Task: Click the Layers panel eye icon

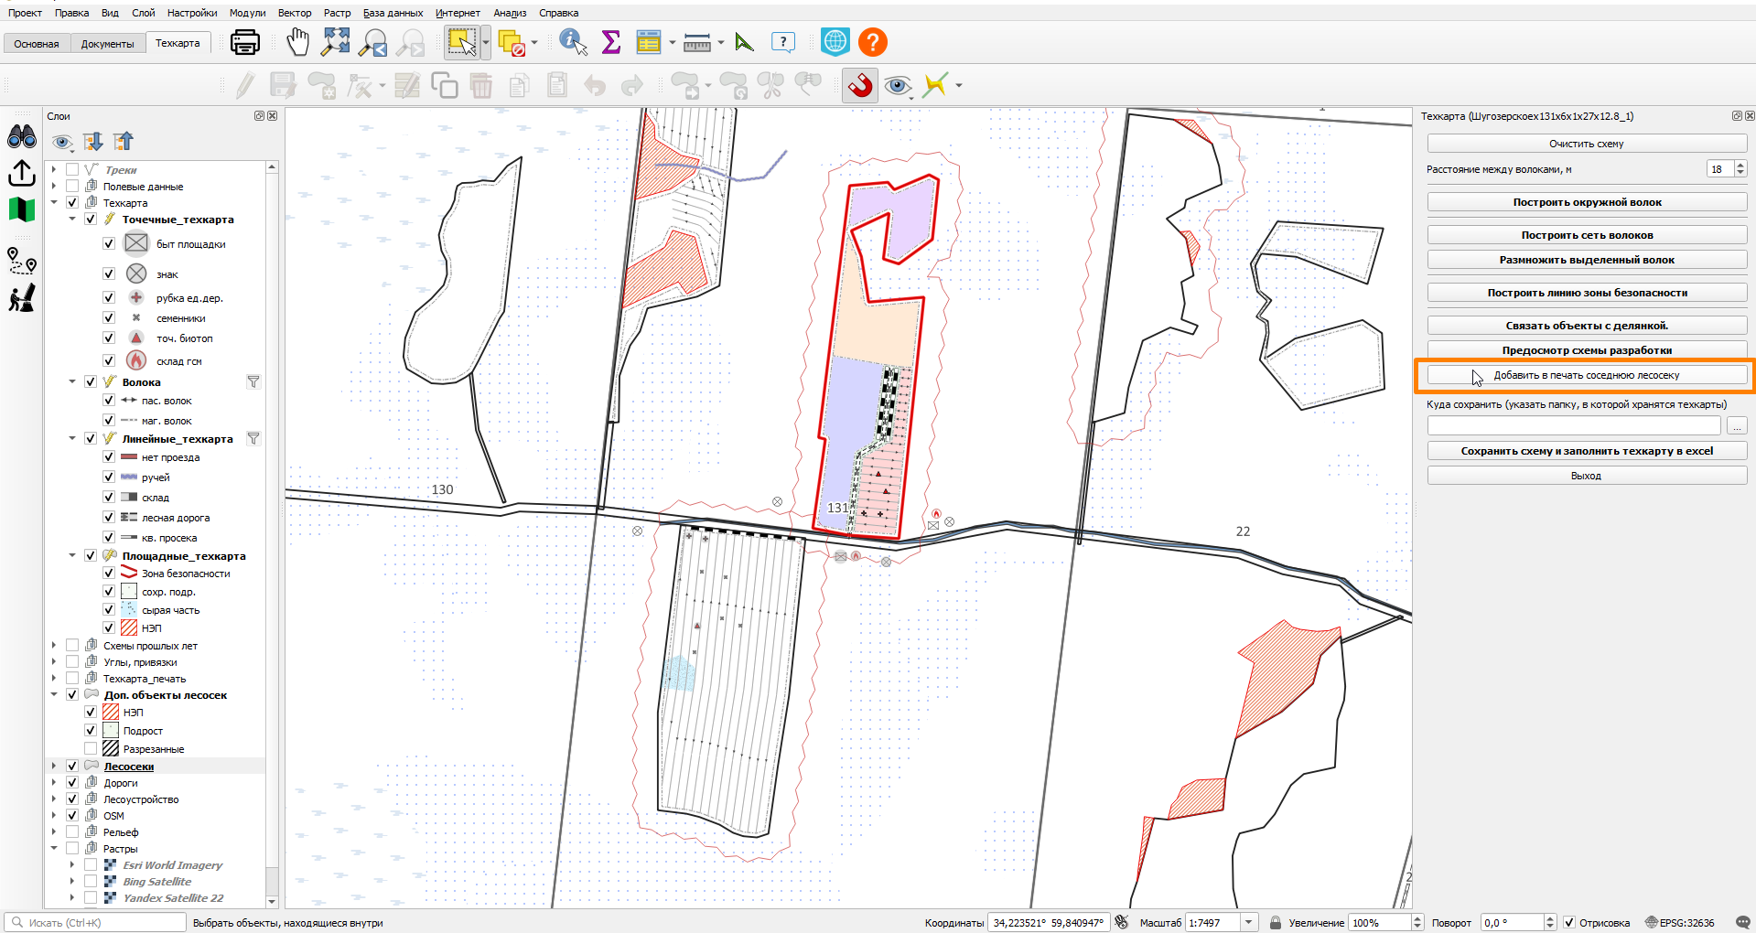Action: point(62,142)
